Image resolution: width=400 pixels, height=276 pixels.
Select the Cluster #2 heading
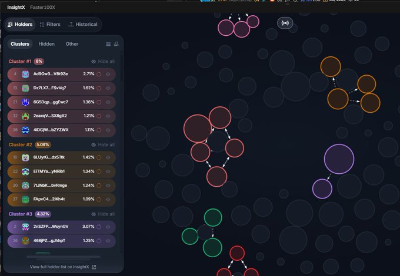click(x=21, y=144)
